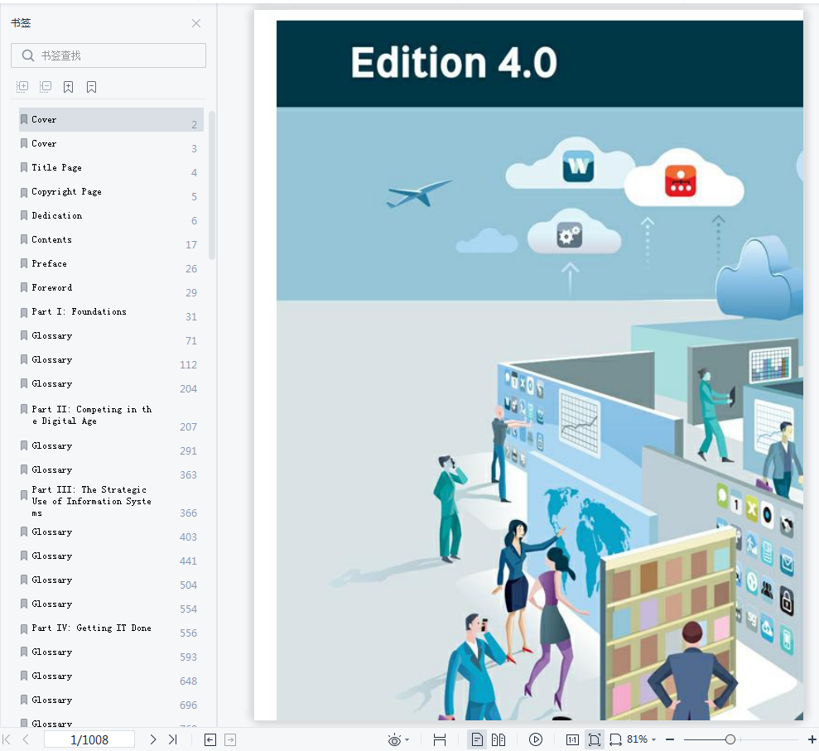The height and width of the screenshot is (751, 819).
Task: Click the zoom slider handle
Action: (x=730, y=739)
